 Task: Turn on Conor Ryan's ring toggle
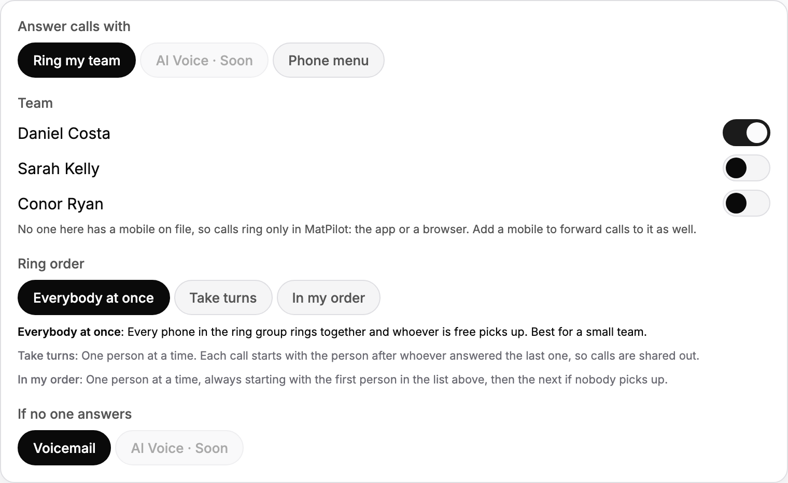[747, 203]
